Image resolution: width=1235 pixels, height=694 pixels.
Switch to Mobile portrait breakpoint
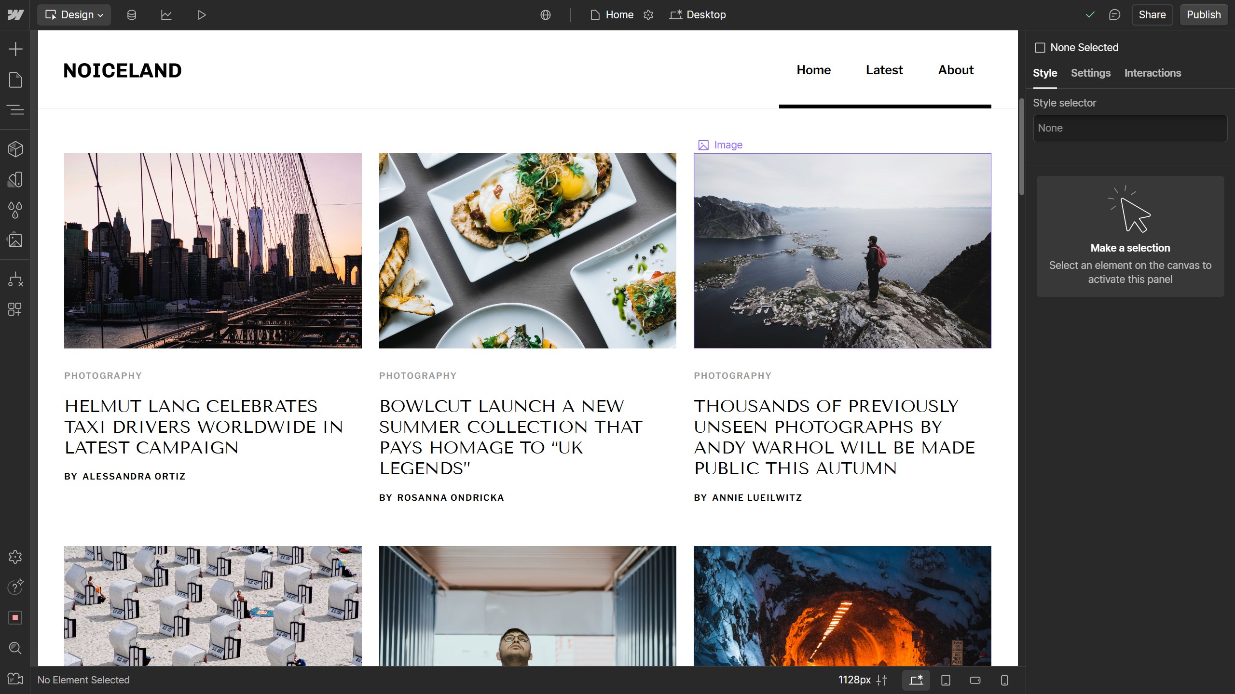pyautogui.click(x=1004, y=680)
